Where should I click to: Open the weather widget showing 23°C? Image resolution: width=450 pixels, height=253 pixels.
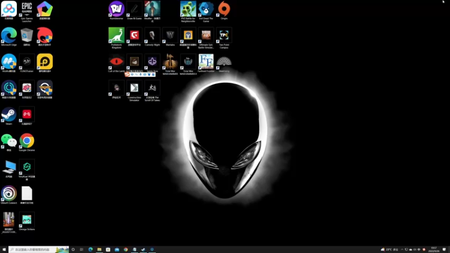click(389, 250)
